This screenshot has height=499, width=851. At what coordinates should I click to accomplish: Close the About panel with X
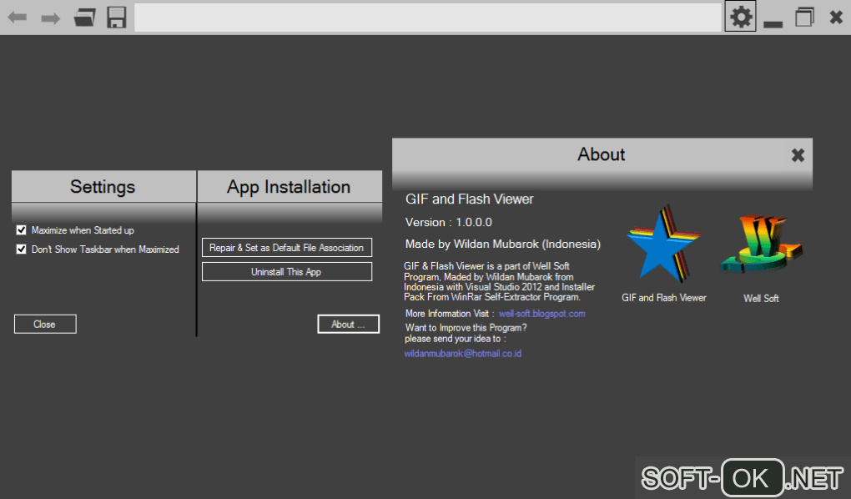798,155
